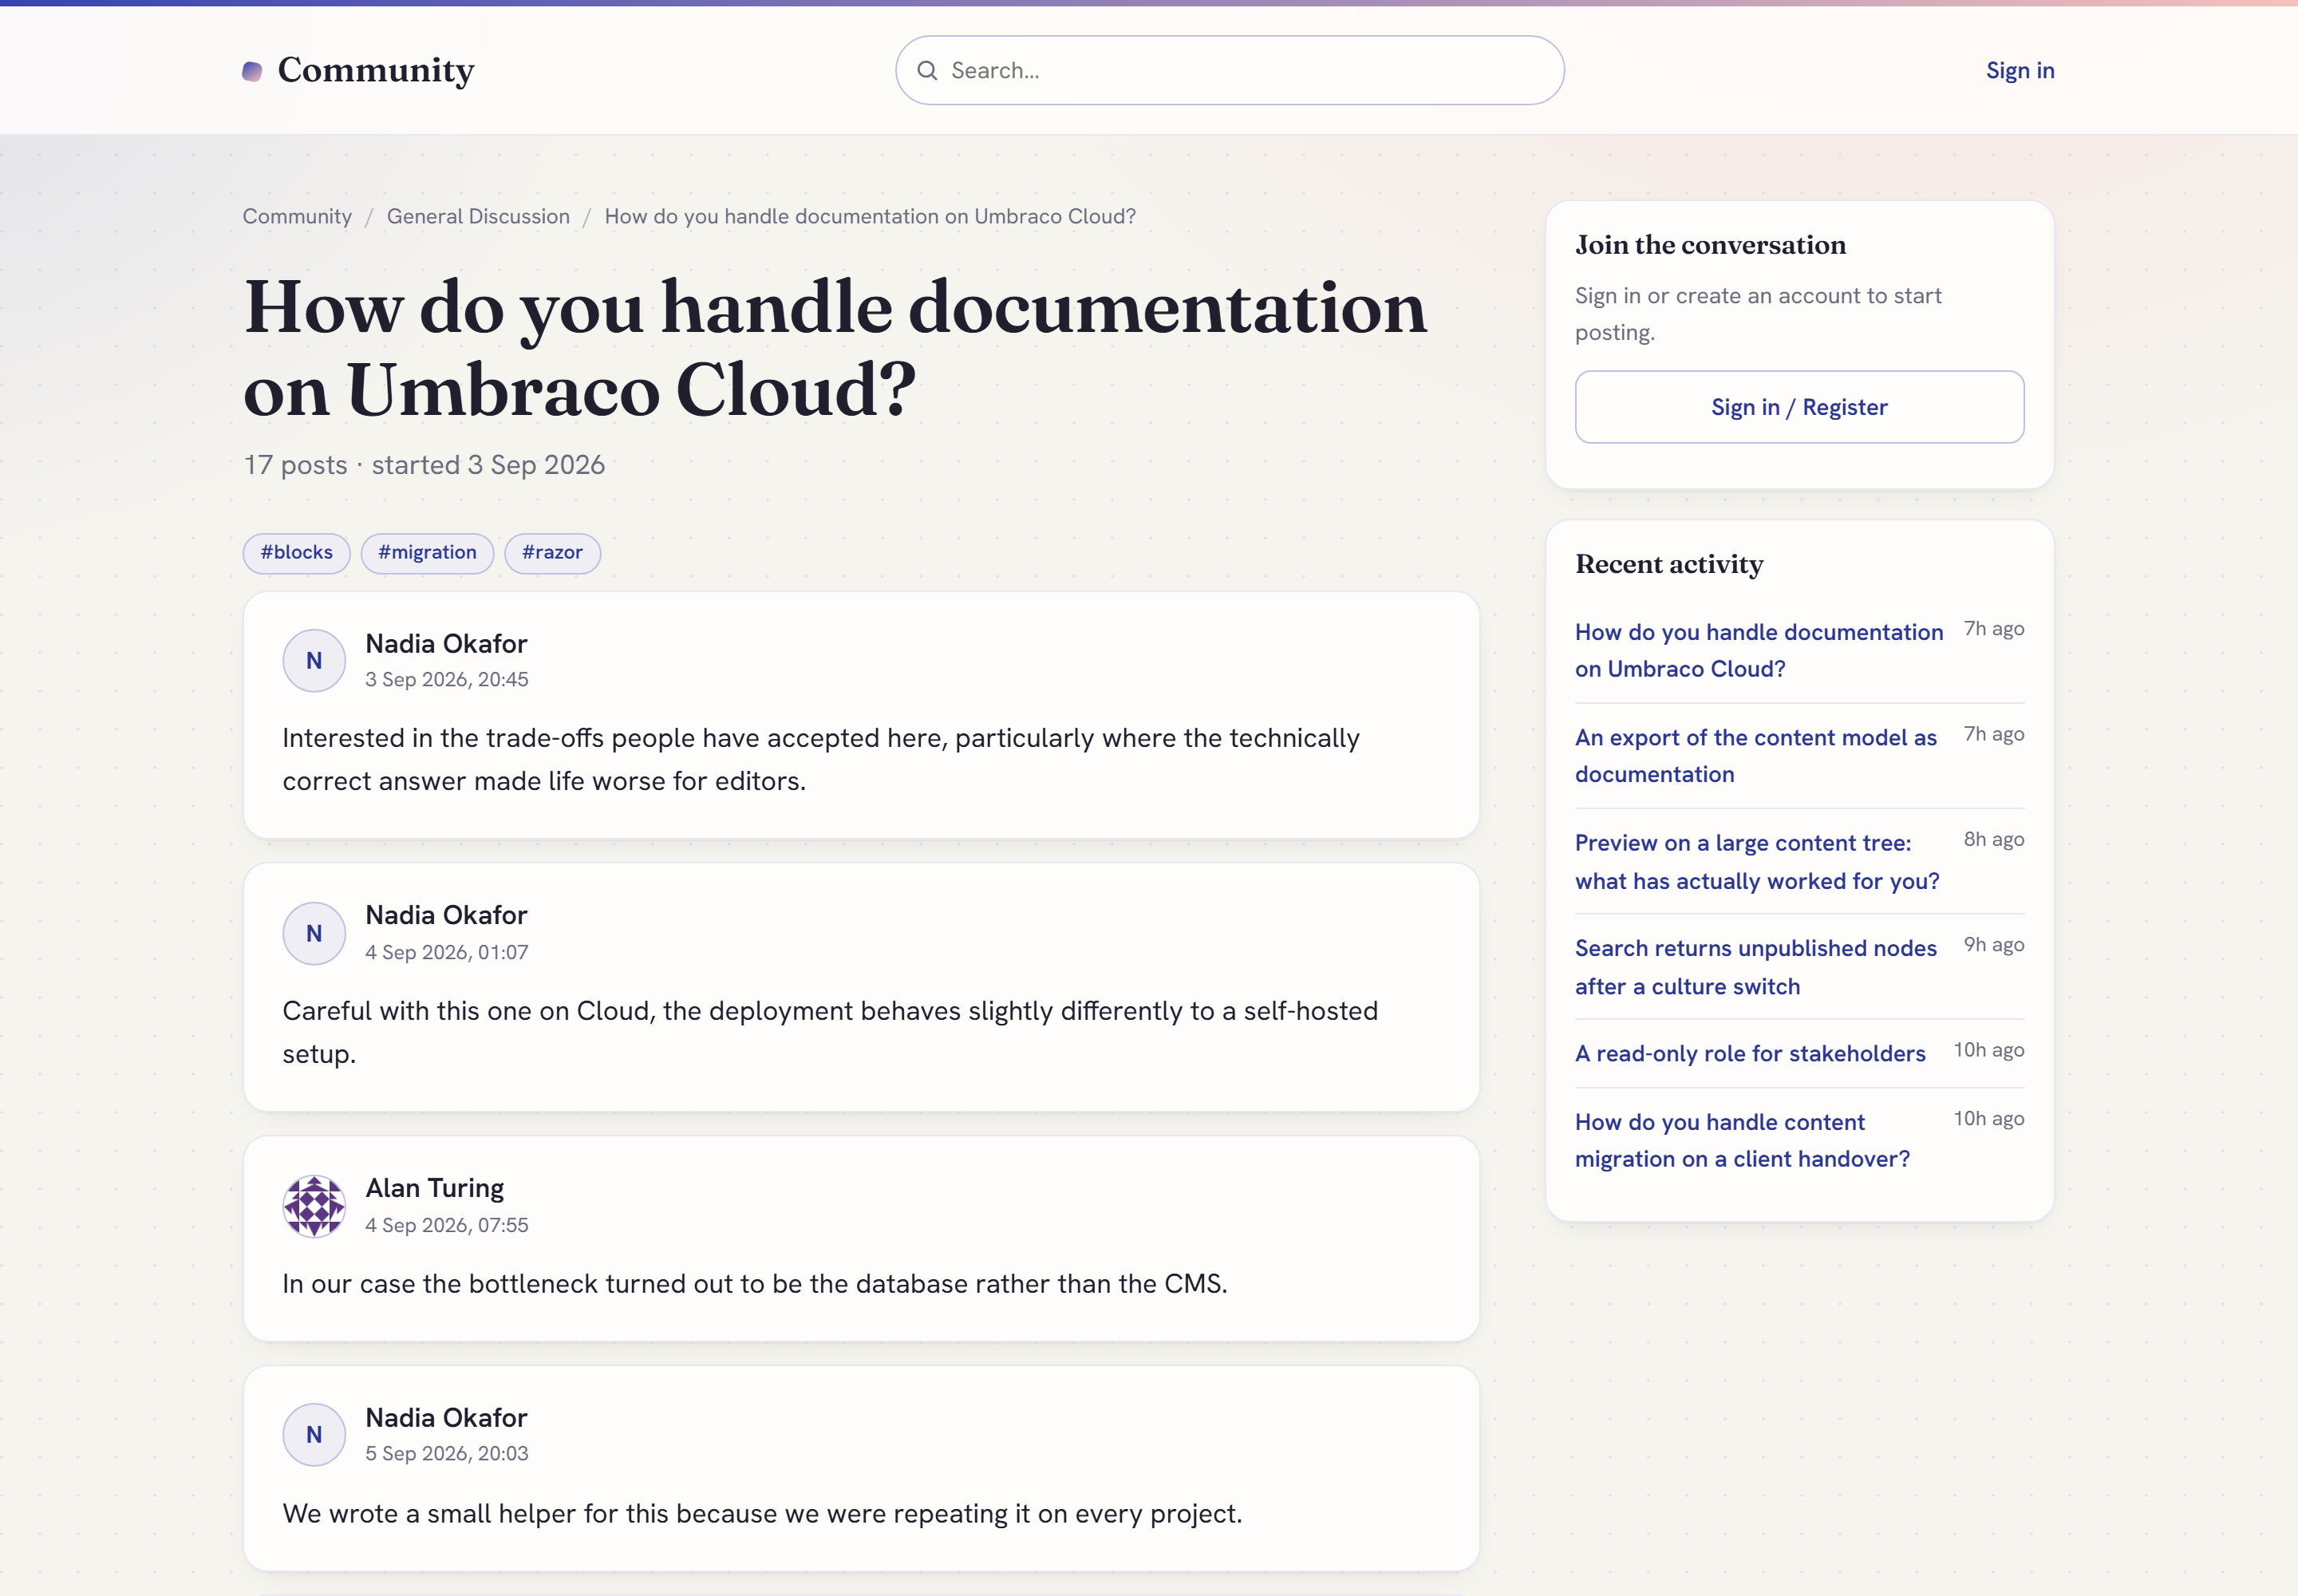Select the #blocks tag

click(x=296, y=553)
